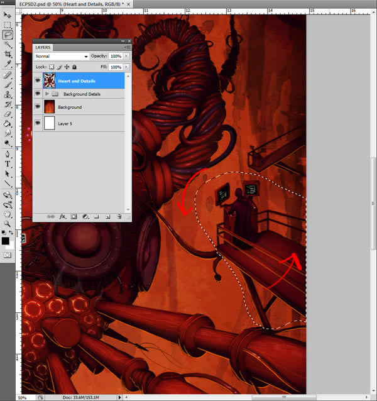The image size is (377, 401).
Task: Swap foreground and background colors
Action: [x=11, y=233]
